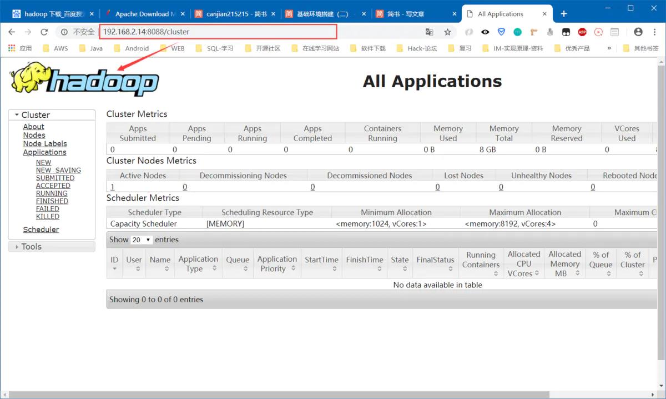Filter applications by RUNNING state
The width and height of the screenshot is (666, 399).
(x=52, y=193)
